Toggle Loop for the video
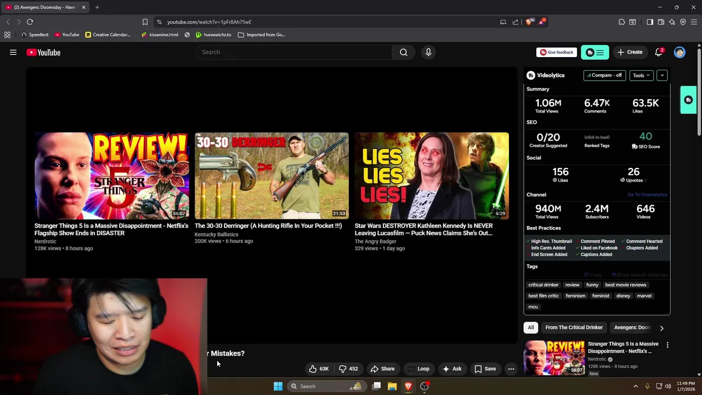Image resolution: width=702 pixels, height=395 pixels. (x=418, y=369)
